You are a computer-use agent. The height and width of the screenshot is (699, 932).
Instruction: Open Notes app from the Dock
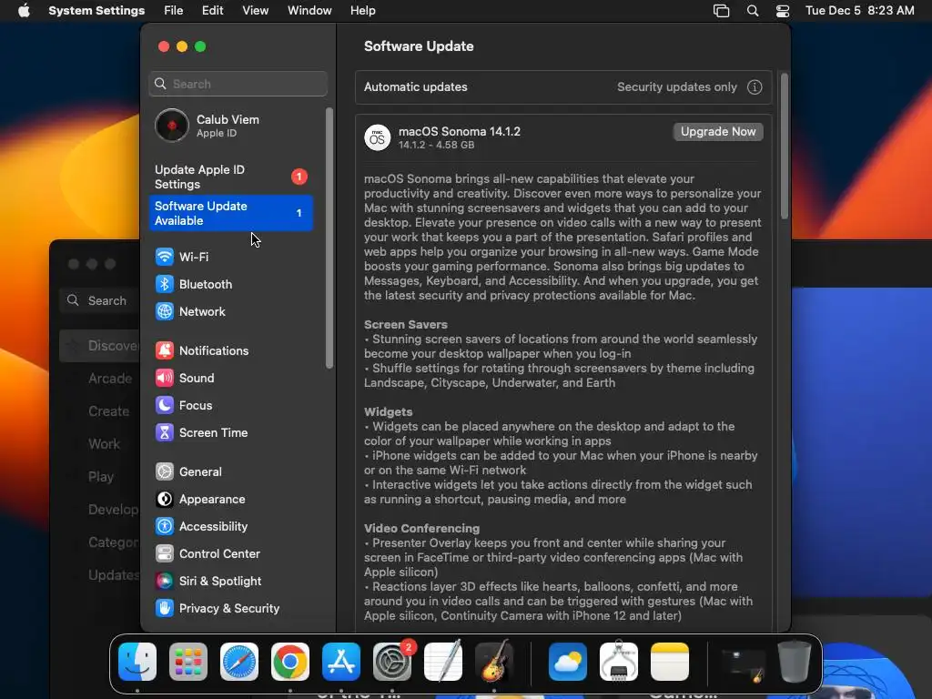[x=670, y=662]
